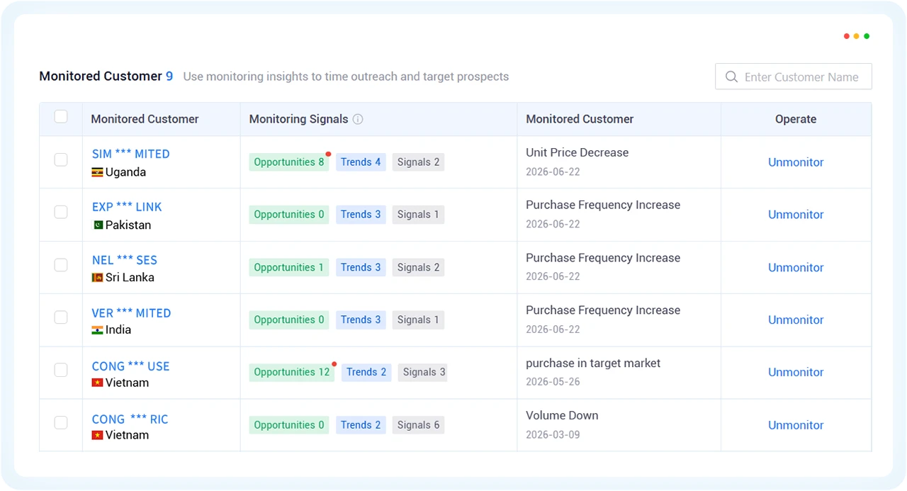Click the Sri Lanka flag icon
Image resolution: width=907 pixels, height=491 pixels.
[98, 278]
